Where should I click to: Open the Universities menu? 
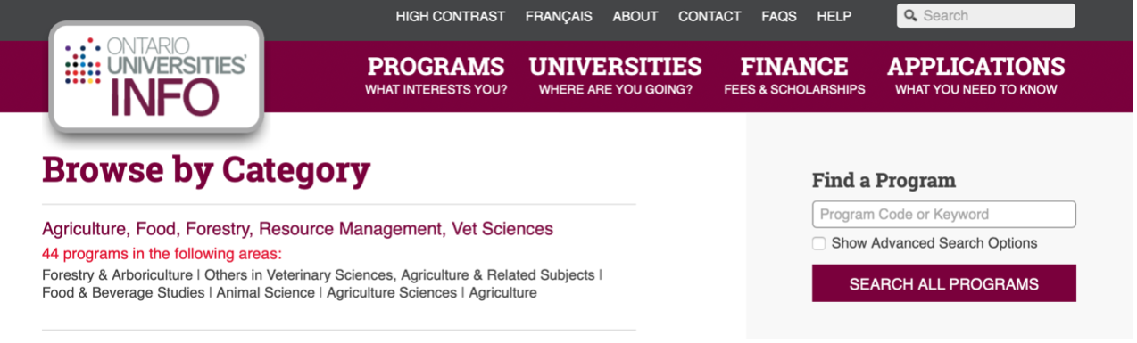coord(616,76)
